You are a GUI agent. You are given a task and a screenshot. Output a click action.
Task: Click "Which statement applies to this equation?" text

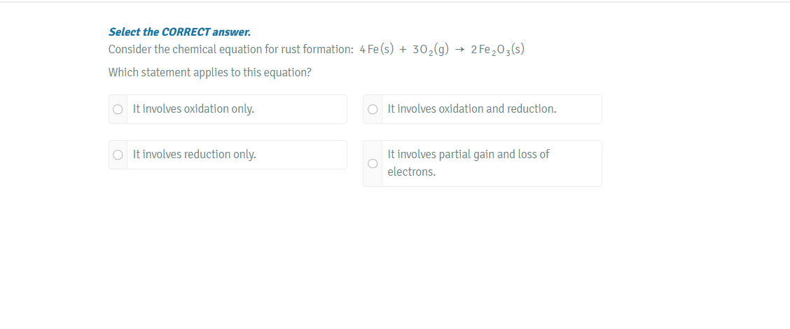tap(209, 73)
